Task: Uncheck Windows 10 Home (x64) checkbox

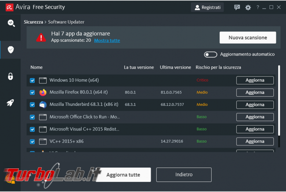Action: coord(32,80)
